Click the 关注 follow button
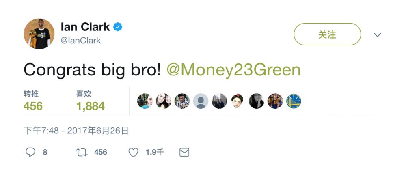 coord(327,34)
